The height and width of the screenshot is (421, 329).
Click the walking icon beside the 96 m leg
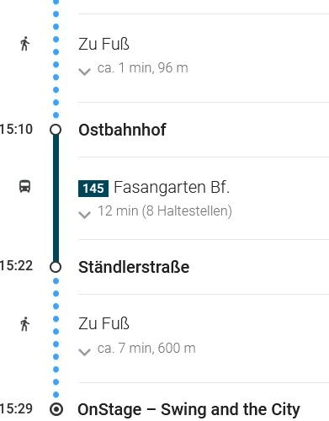25,44
